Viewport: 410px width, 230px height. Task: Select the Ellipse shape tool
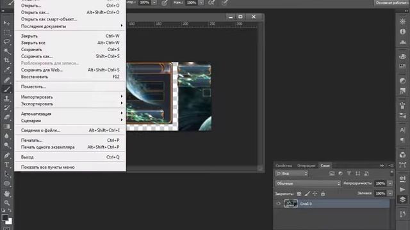7,183
